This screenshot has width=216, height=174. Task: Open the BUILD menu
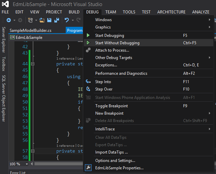[74, 12]
